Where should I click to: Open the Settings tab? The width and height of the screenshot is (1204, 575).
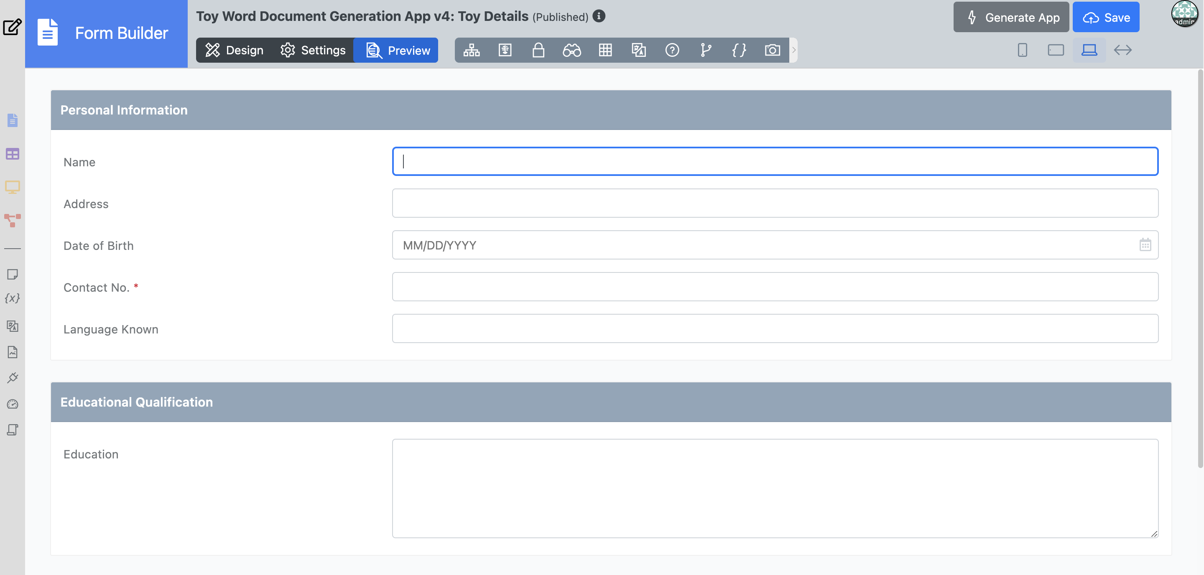pyautogui.click(x=313, y=50)
